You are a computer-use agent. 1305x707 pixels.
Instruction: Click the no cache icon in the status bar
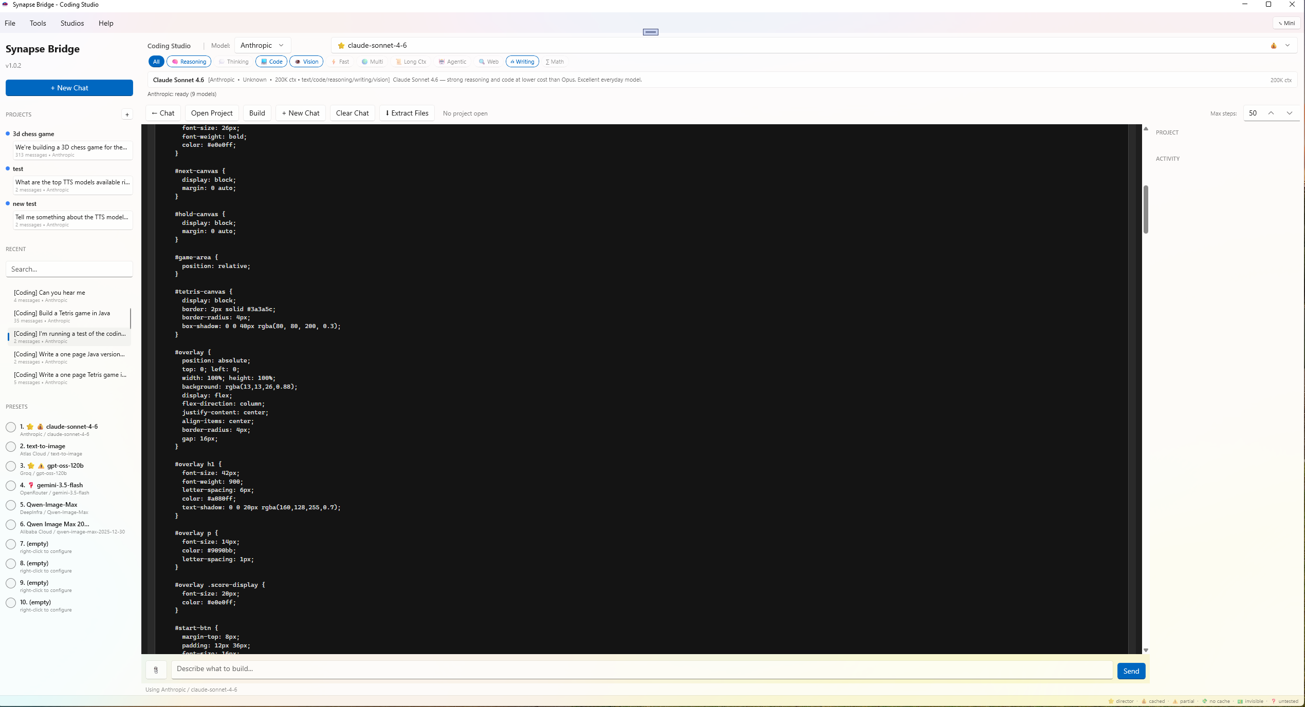coord(1204,701)
